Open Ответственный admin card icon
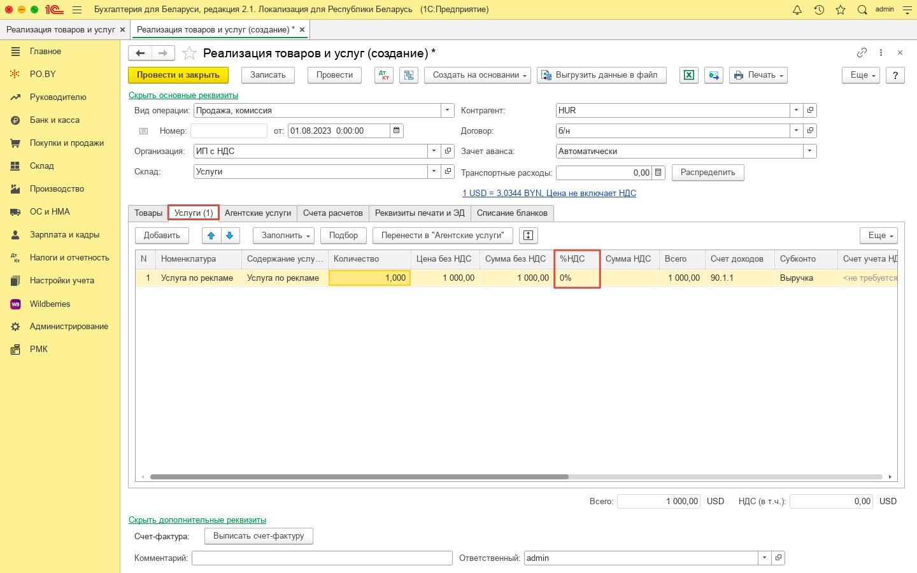 tap(778, 558)
